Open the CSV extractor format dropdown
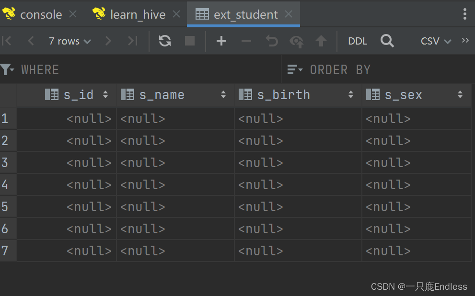 click(x=434, y=41)
